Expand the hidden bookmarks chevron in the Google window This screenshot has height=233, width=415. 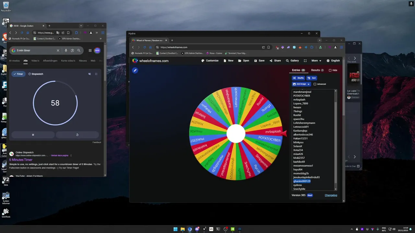point(101,39)
